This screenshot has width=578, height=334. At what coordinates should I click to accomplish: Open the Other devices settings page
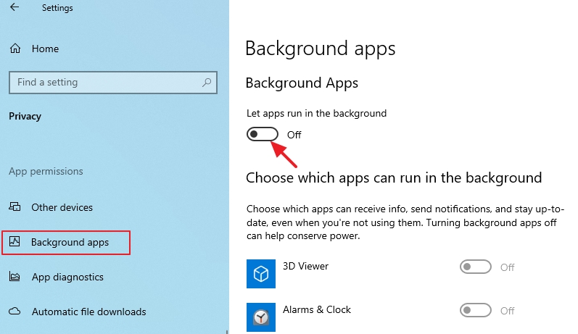pyautogui.click(x=62, y=207)
